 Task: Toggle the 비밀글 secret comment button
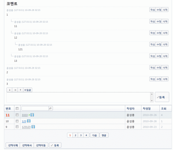(x=28, y=90)
